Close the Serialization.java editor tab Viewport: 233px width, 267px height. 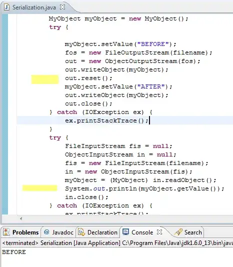coord(62,7)
